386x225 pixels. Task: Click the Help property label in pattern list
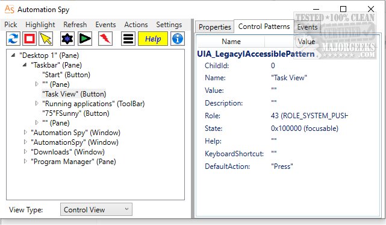(x=213, y=141)
